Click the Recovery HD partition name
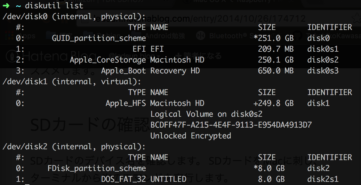The image size is (361, 185). point(175,71)
